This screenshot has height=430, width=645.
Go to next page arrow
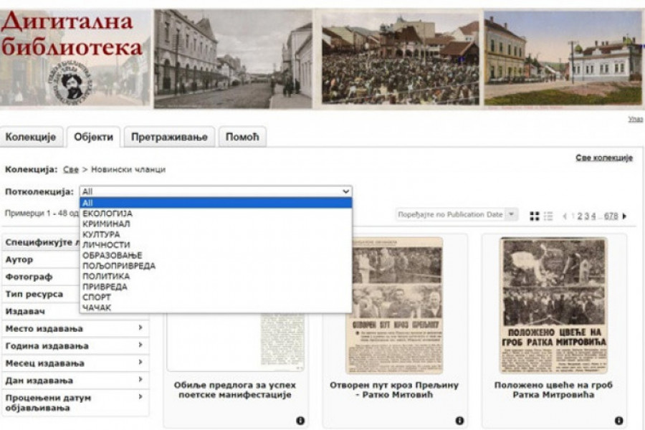coord(624,216)
